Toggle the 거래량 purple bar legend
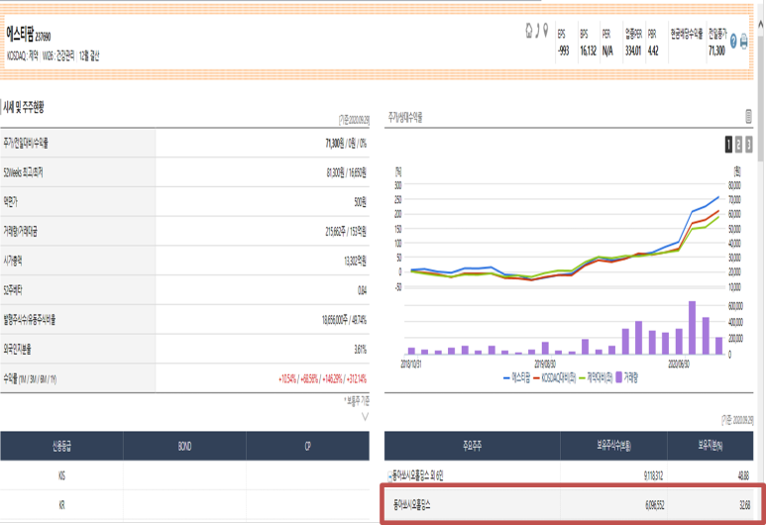Viewport: 766px width, 525px height. [626, 377]
